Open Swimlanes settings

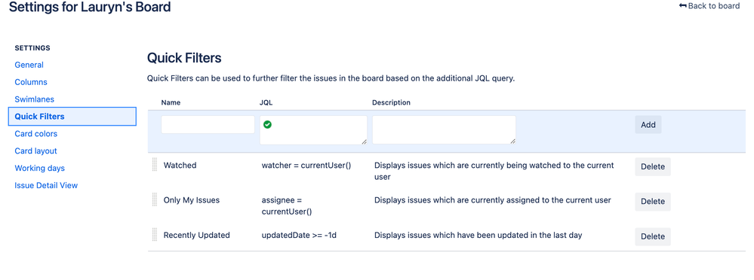point(34,99)
